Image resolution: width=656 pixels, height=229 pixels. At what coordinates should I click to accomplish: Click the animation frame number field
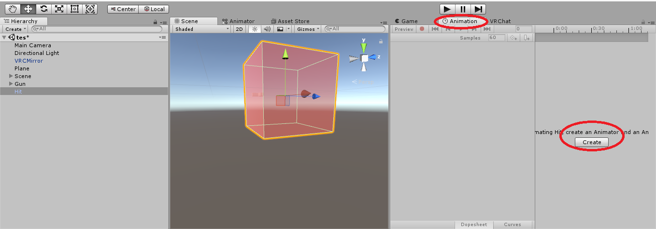524,29
